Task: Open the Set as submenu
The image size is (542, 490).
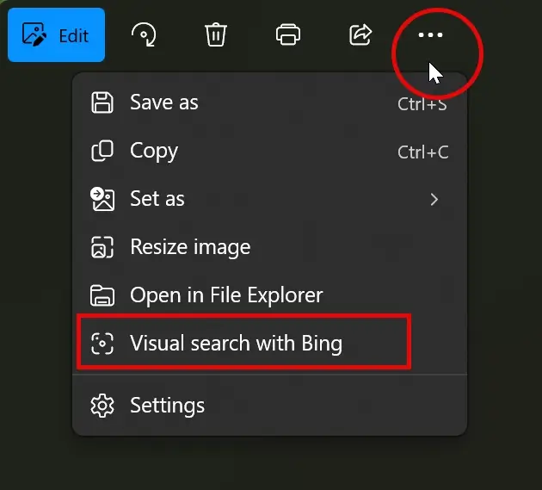Action: click(269, 199)
